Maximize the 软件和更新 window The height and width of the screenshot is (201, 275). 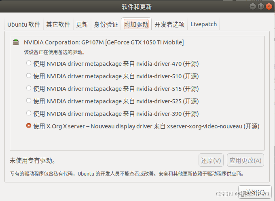(x=261, y=6)
